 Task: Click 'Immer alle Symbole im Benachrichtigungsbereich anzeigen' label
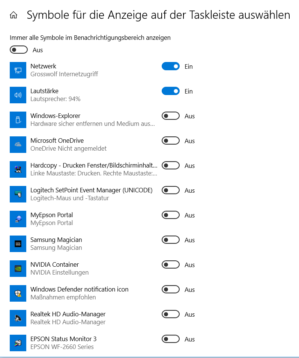pyautogui.click(x=90, y=38)
